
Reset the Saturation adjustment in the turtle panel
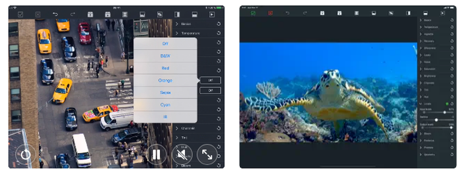[x=452, y=69]
